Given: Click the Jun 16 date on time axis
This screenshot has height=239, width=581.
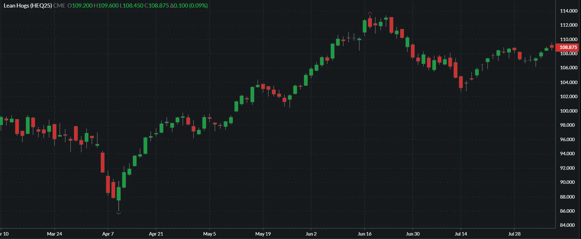Looking at the screenshot, I should (x=365, y=234).
